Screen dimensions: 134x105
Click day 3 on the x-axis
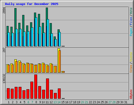pos(16,102)
